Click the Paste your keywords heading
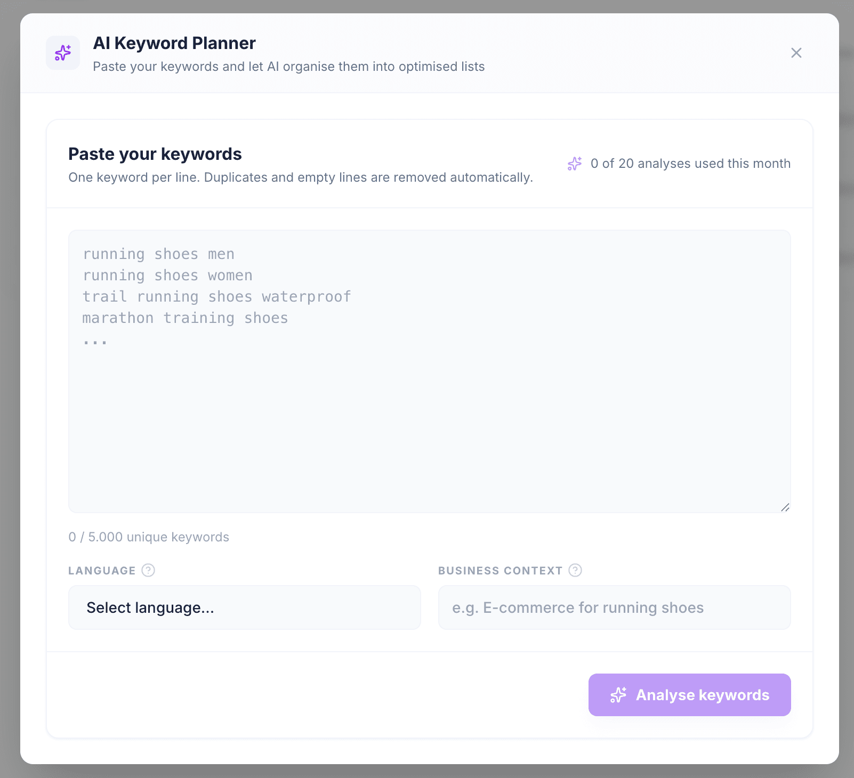 pyautogui.click(x=155, y=154)
